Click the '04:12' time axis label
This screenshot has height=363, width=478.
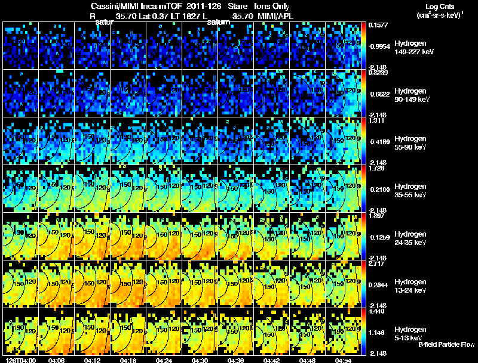pos(93,360)
